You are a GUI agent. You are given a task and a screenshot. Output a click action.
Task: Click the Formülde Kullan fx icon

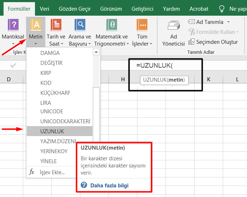pos(192,32)
